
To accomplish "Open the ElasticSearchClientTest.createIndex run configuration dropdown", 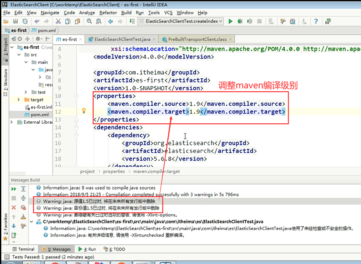I will pyautogui.click(x=180, y=22).
